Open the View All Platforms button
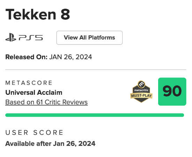Image resolution: width=192 pixels, height=157 pixels. [89, 38]
